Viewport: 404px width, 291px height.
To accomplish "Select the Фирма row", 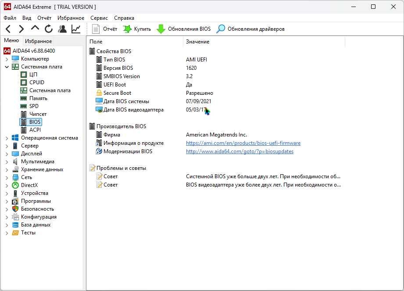I will coord(216,135).
